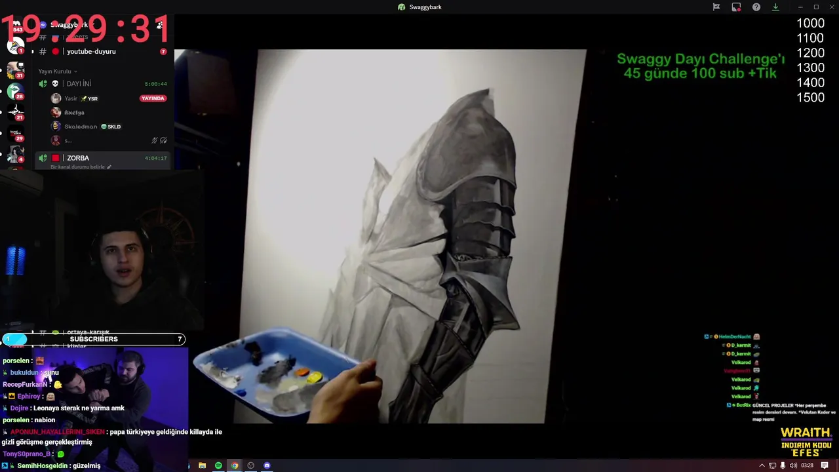Viewport: 839px width, 472px height.
Task: Click the green download update icon
Action: point(775,7)
